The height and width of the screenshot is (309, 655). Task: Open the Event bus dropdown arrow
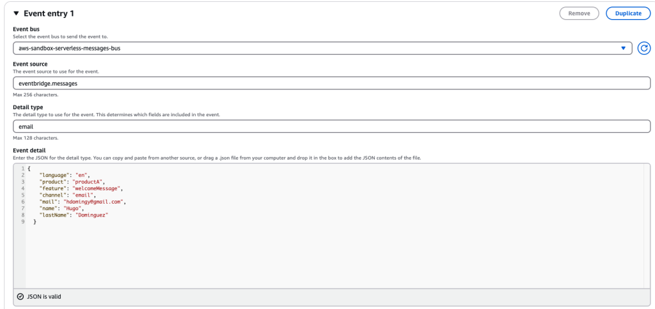point(623,49)
